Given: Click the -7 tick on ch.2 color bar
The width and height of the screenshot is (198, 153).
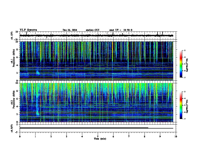Looking at the screenshot, I should (x=184, y=119).
